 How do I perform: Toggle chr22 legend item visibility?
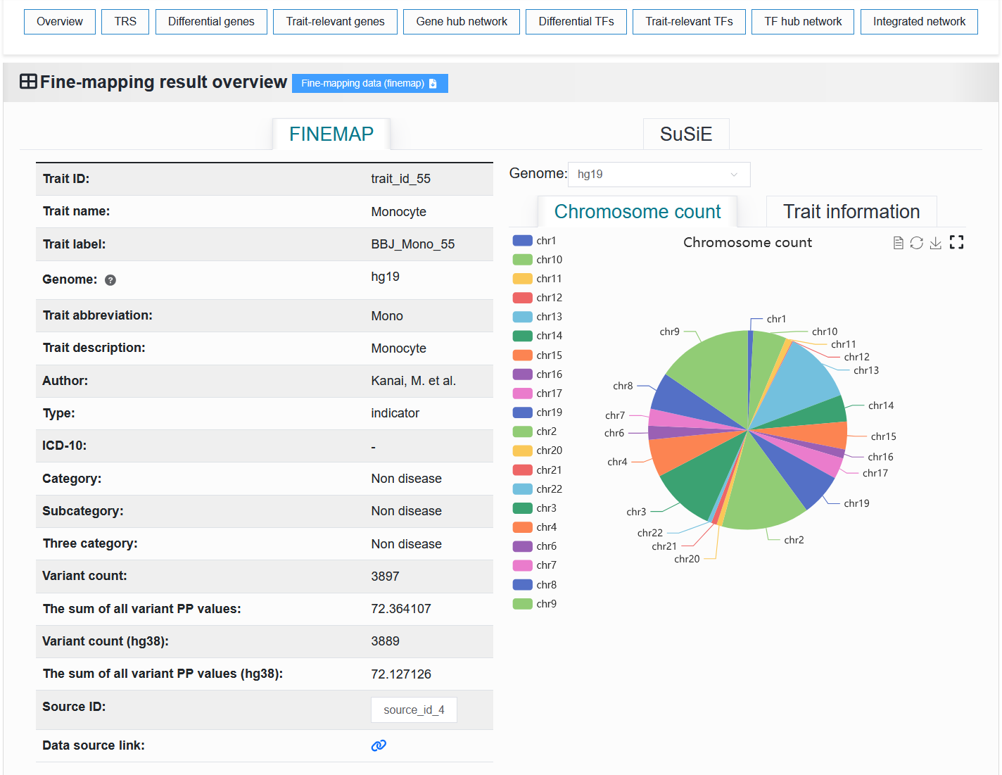coord(538,489)
